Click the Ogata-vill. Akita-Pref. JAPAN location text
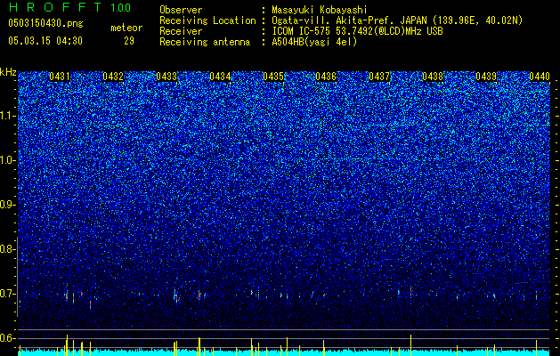This screenshot has width=560, height=356. 397,20
